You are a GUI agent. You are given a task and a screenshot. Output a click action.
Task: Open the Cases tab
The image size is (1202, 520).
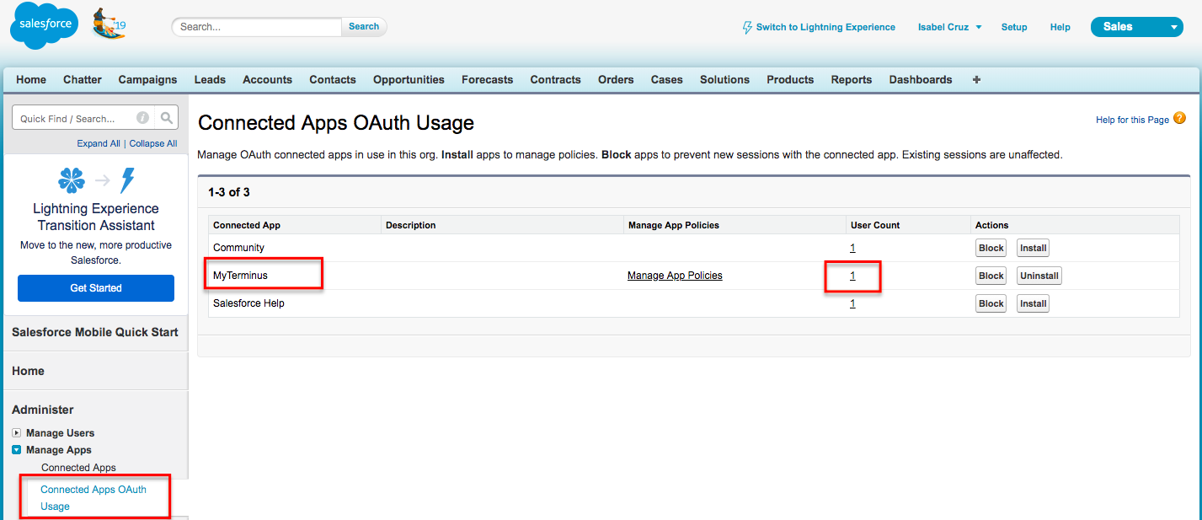(x=666, y=79)
